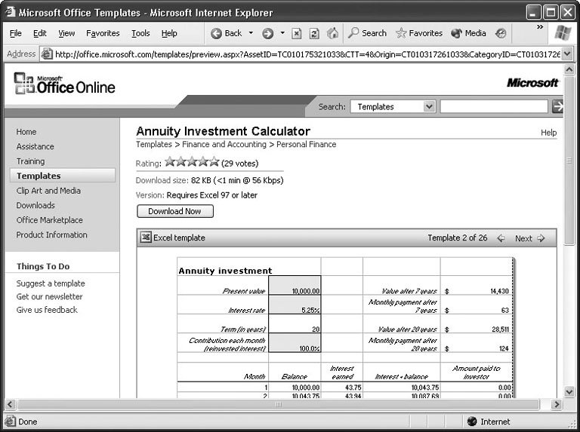Open the Search toolbar button
Viewport: 580px width, 432px height.
[x=367, y=33]
